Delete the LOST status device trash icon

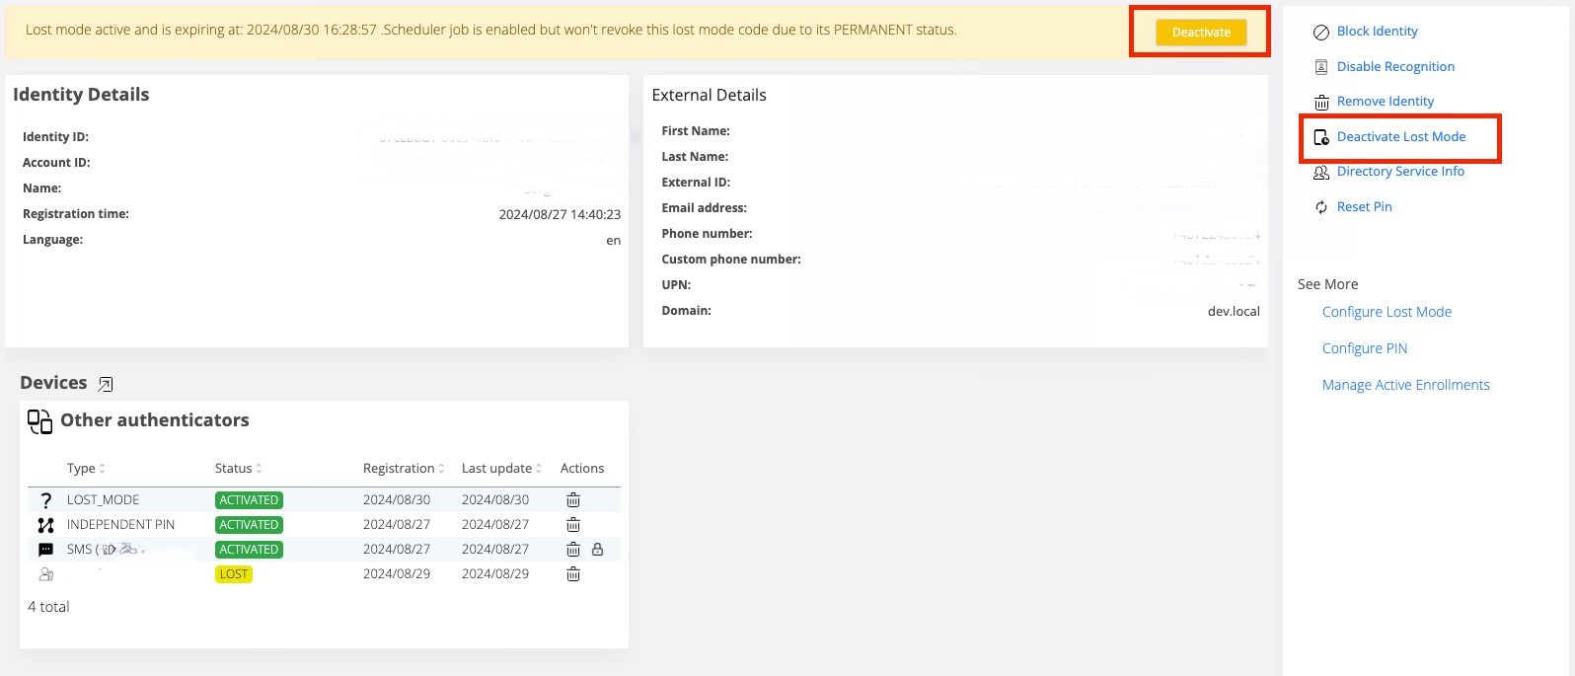[573, 574]
